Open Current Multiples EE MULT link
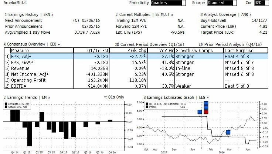This screenshot has width=272, height=154. (144, 14)
